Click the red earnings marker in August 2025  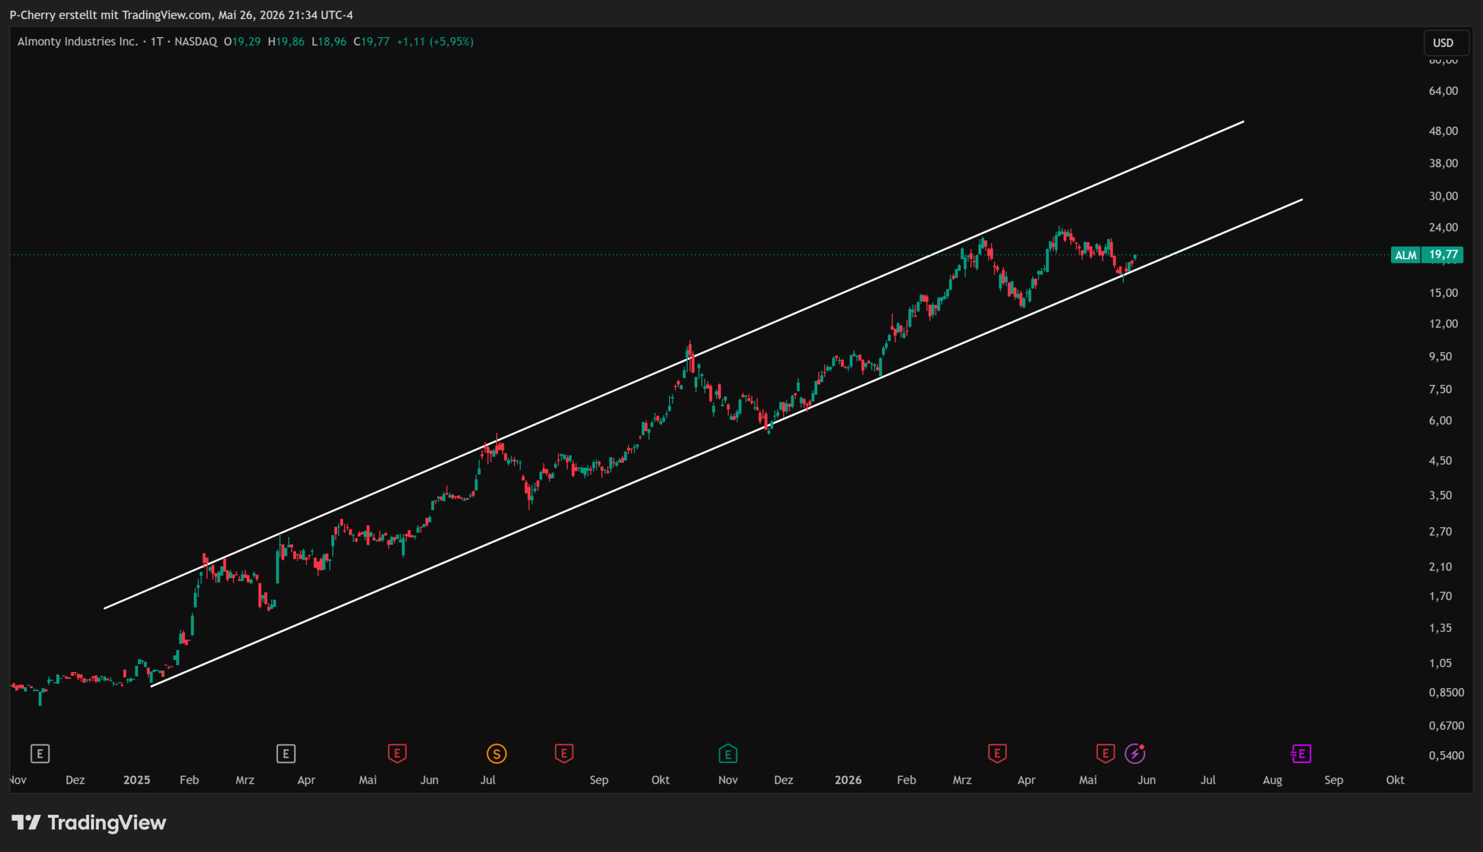tap(564, 754)
